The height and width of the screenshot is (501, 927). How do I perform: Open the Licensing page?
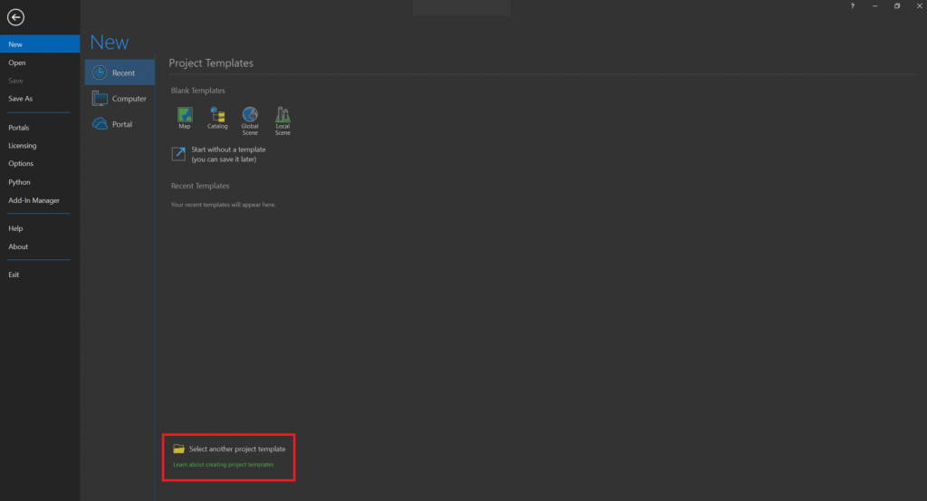[x=23, y=146]
